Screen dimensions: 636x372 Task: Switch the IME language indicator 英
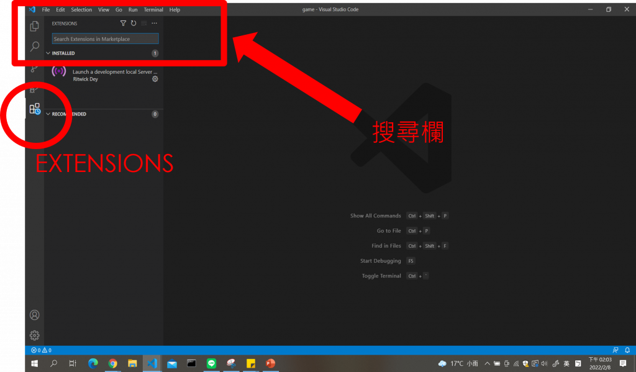566,363
